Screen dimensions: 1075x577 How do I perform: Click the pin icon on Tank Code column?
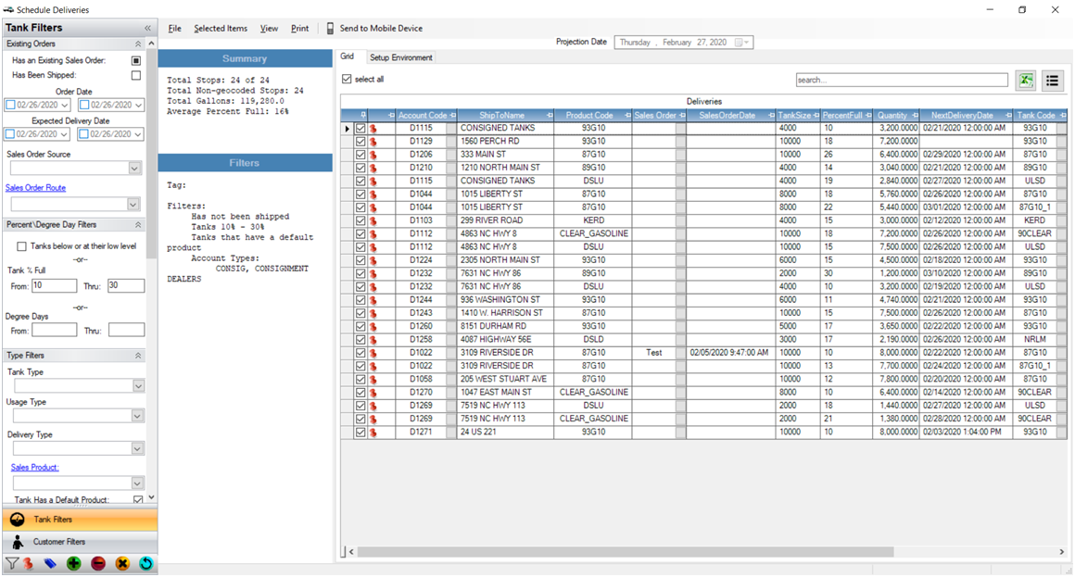click(1063, 115)
